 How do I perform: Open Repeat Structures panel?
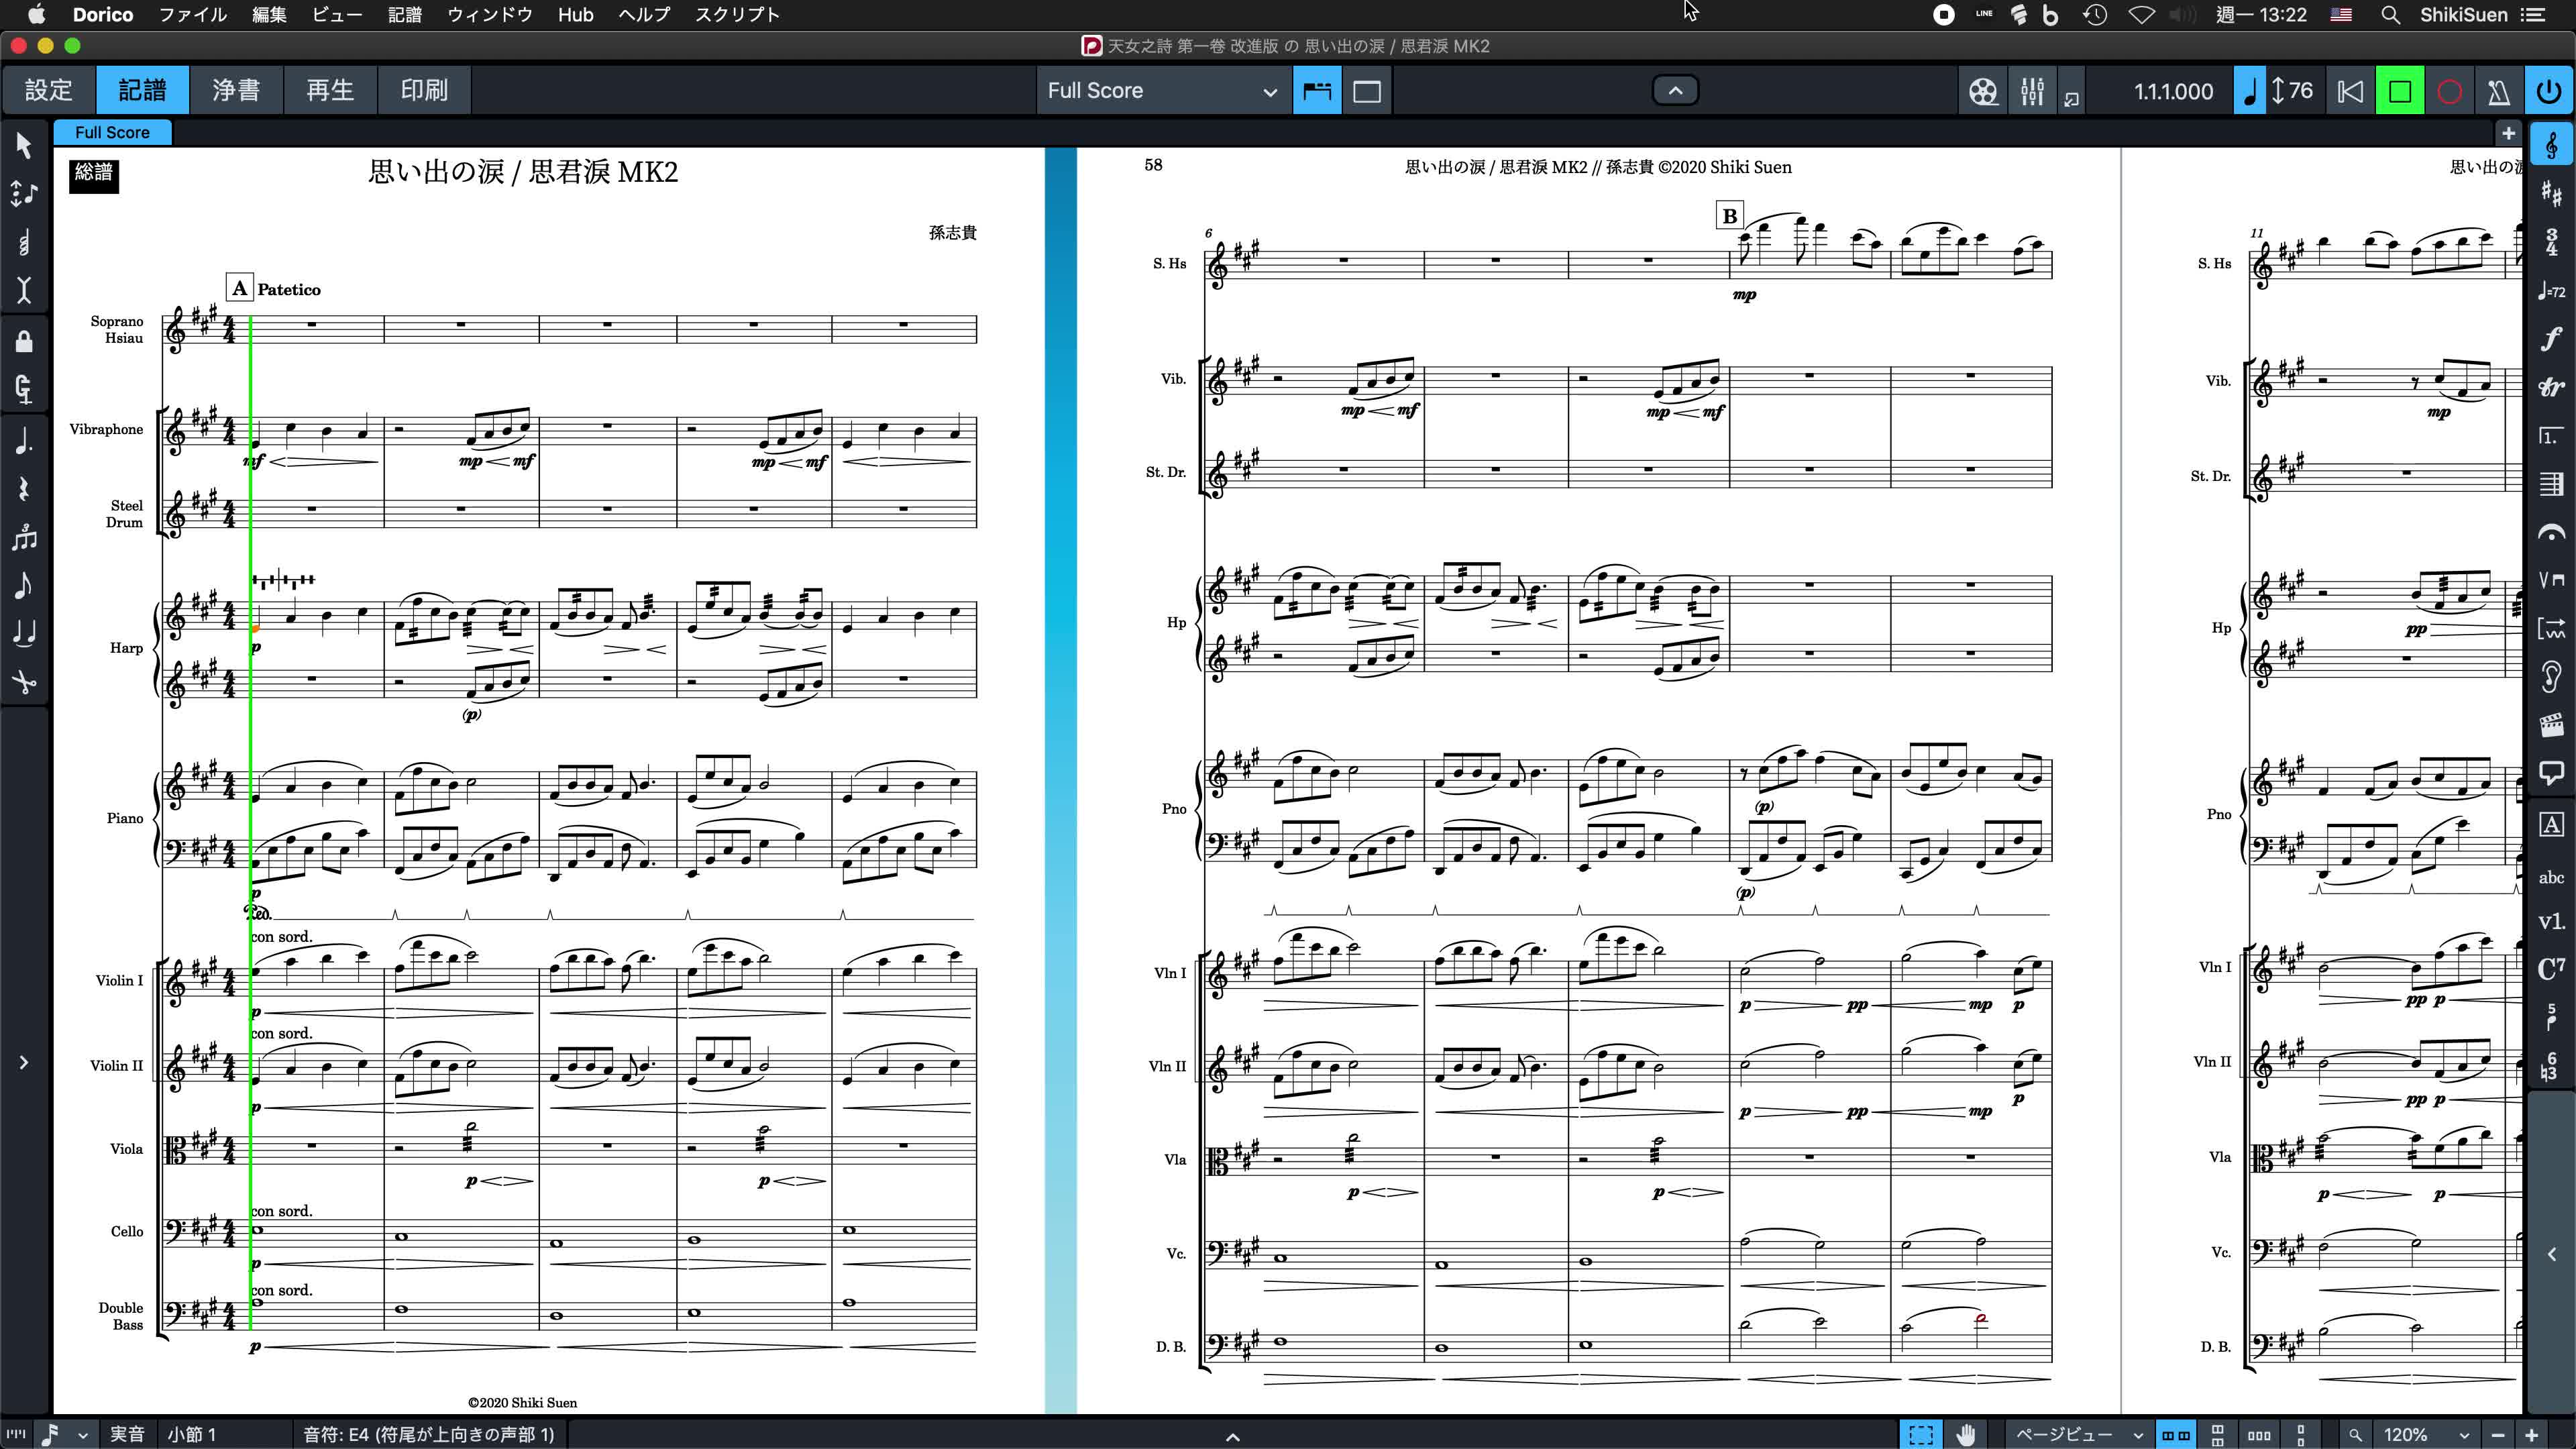click(2552, 436)
